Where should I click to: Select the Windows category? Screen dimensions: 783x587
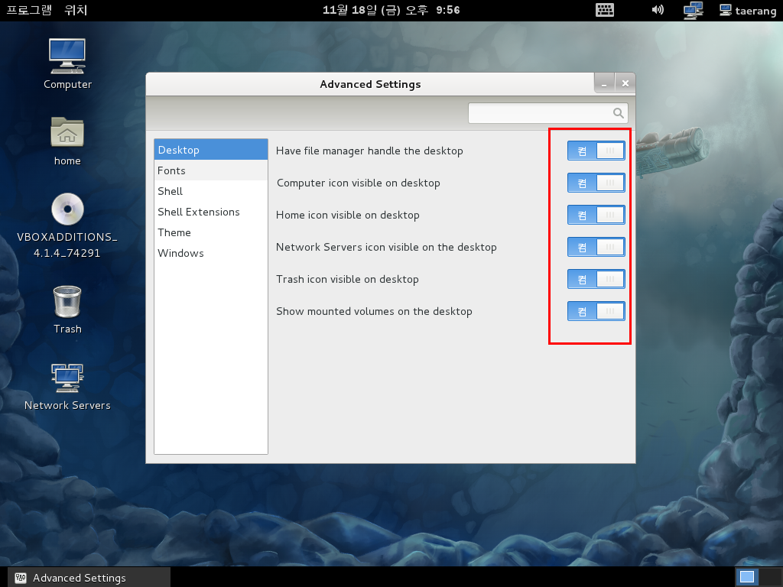(x=211, y=253)
